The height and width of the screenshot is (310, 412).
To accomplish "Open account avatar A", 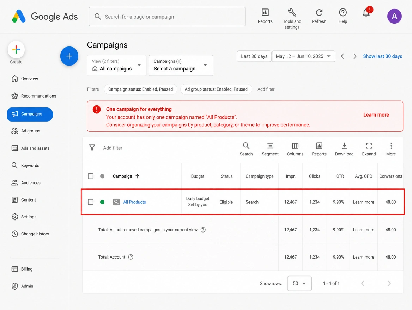I will pyautogui.click(x=394, y=16).
